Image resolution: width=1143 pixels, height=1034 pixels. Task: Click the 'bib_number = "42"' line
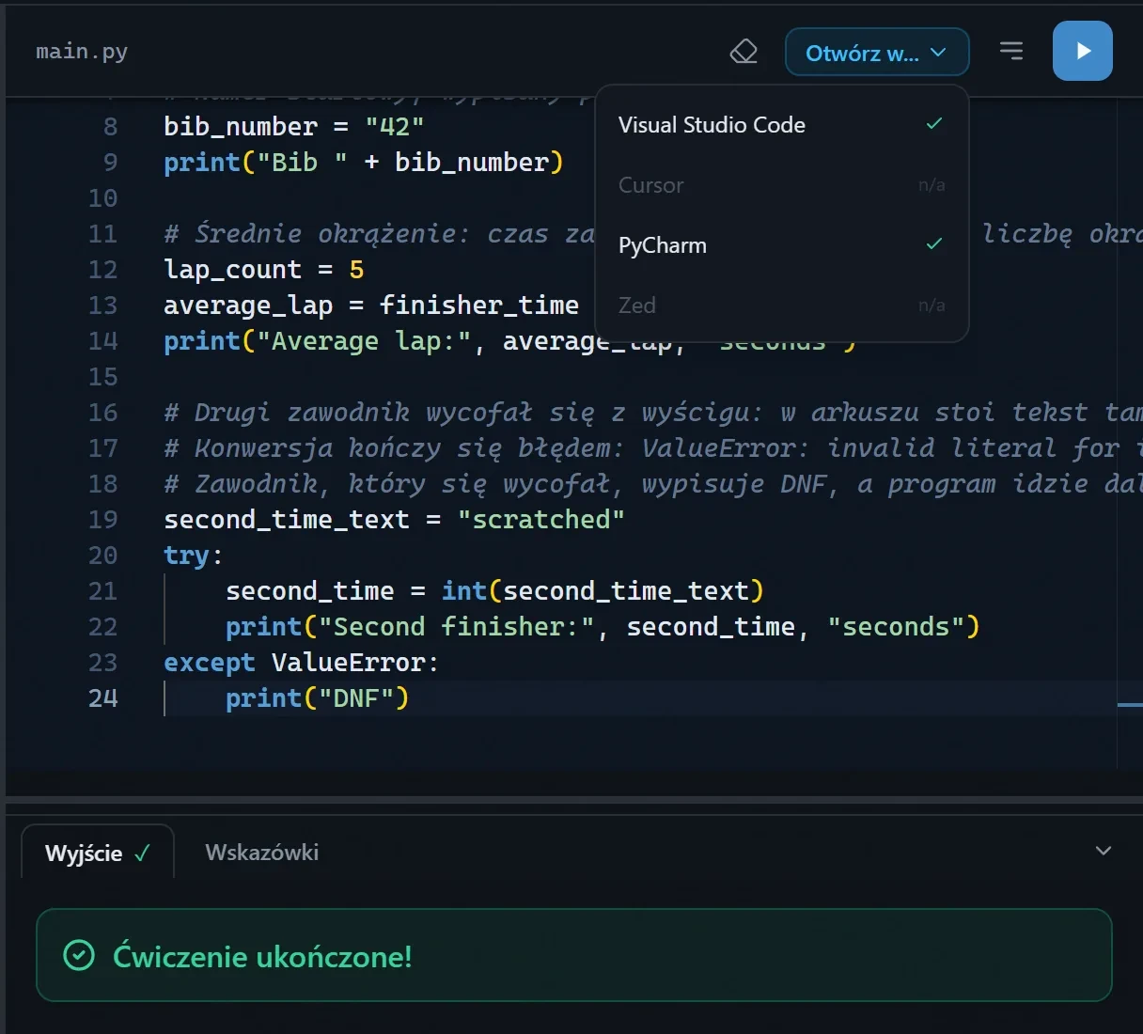tap(293, 127)
